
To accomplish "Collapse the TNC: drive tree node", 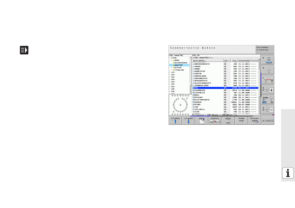I will [x=170, y=58].
